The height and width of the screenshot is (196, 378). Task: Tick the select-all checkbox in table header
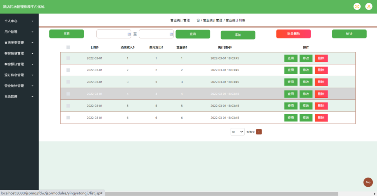coord(68,47)
